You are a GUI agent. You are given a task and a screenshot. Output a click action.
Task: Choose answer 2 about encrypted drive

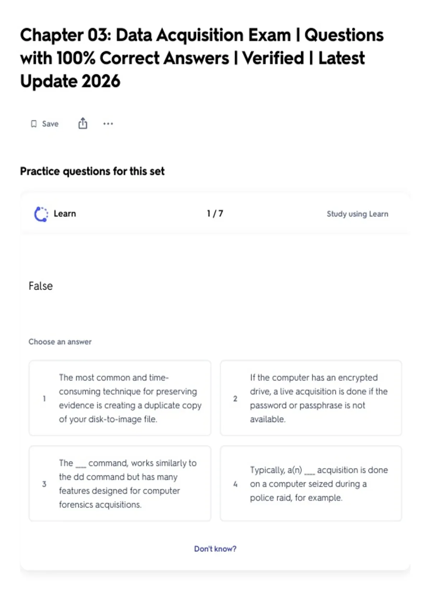pos(311,398)
